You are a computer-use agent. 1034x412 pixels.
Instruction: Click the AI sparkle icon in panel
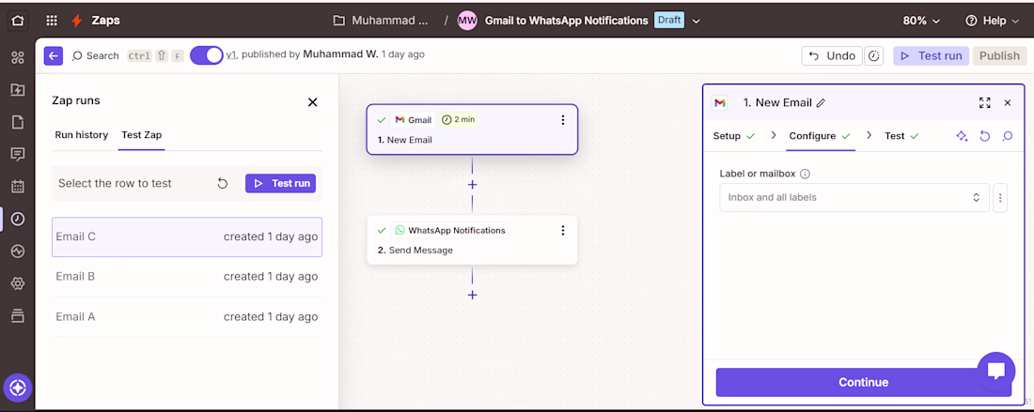click(x=963, y=136)
